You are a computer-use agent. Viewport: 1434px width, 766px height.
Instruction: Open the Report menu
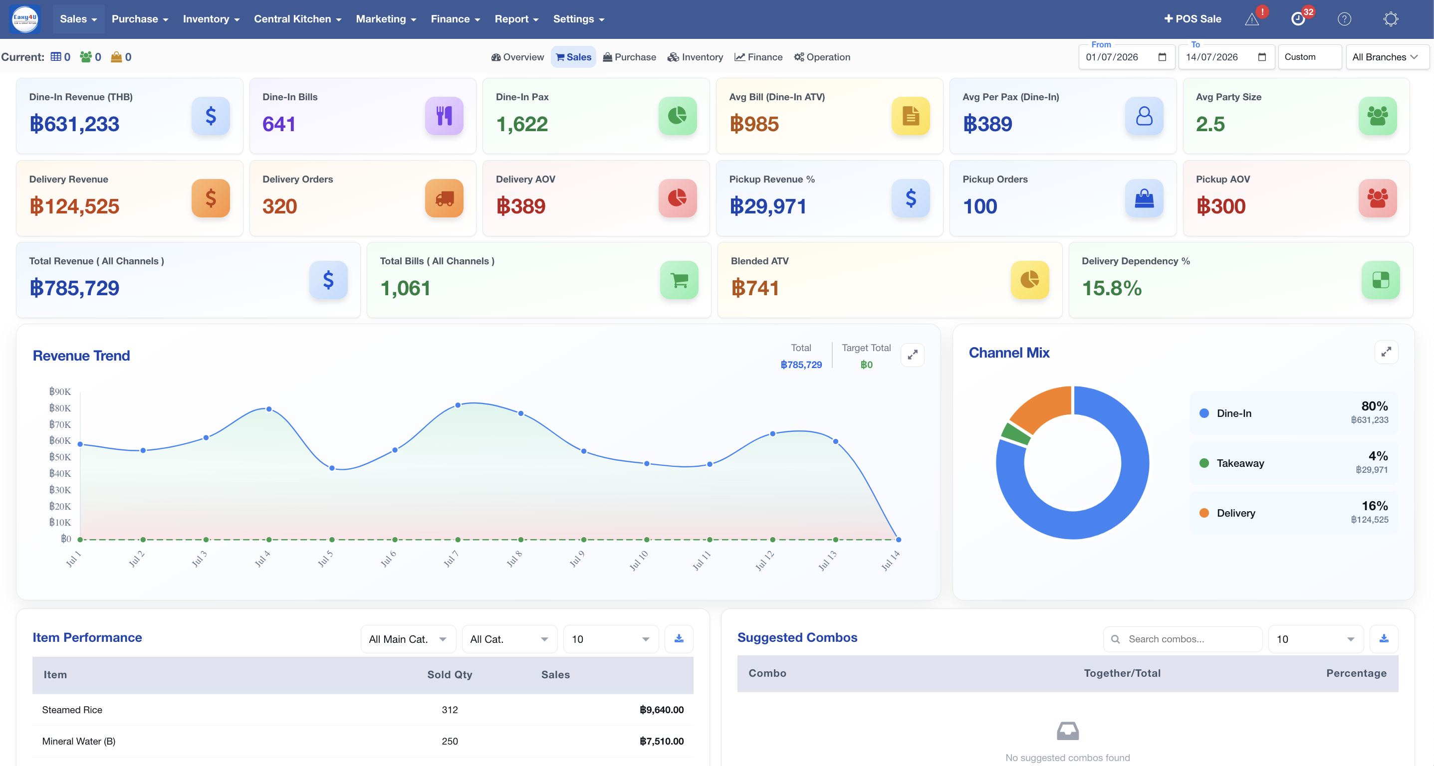point(516,19)
